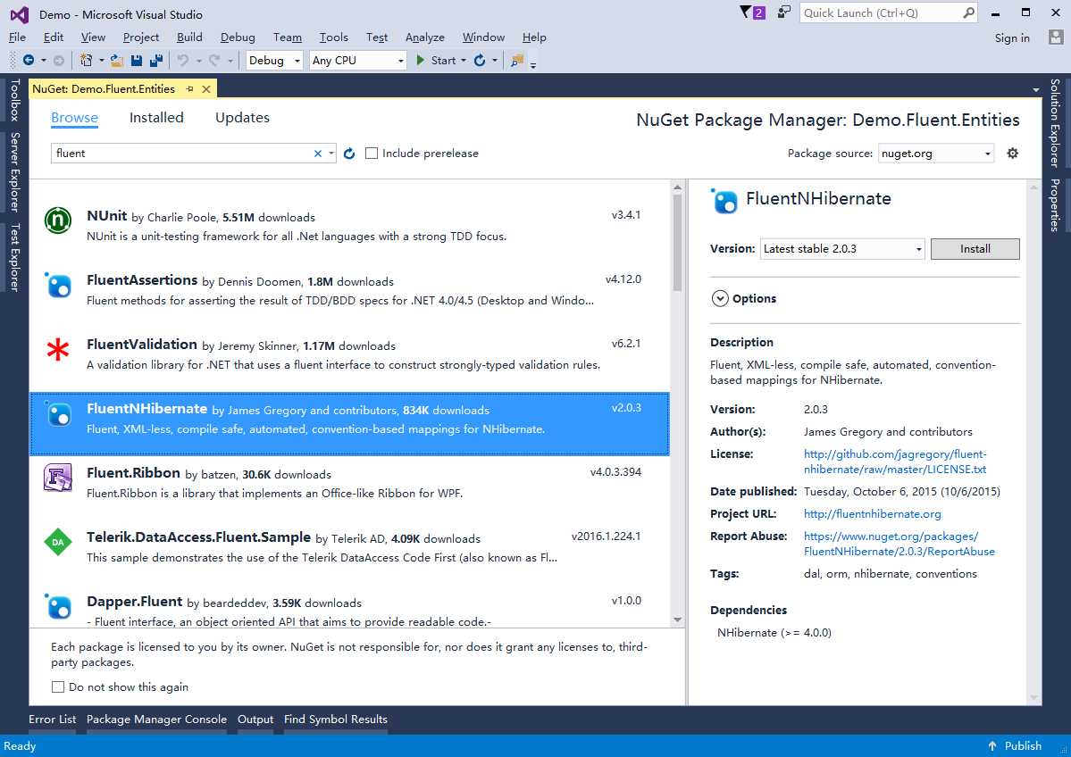Click the account avatar icon
The height and width of the screenshot is (757, 1071).
(1056, 37)
